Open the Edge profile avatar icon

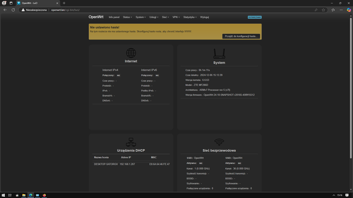click(x=4, y=3)
